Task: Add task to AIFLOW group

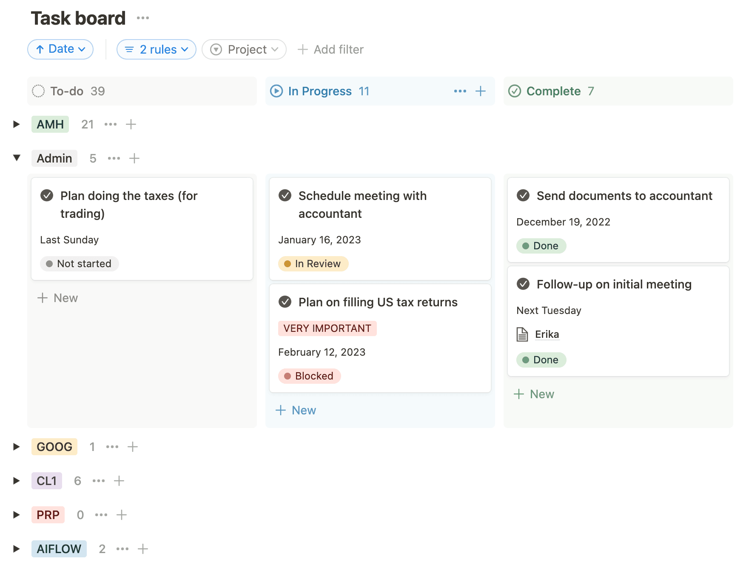Action: tap(143, 549)
